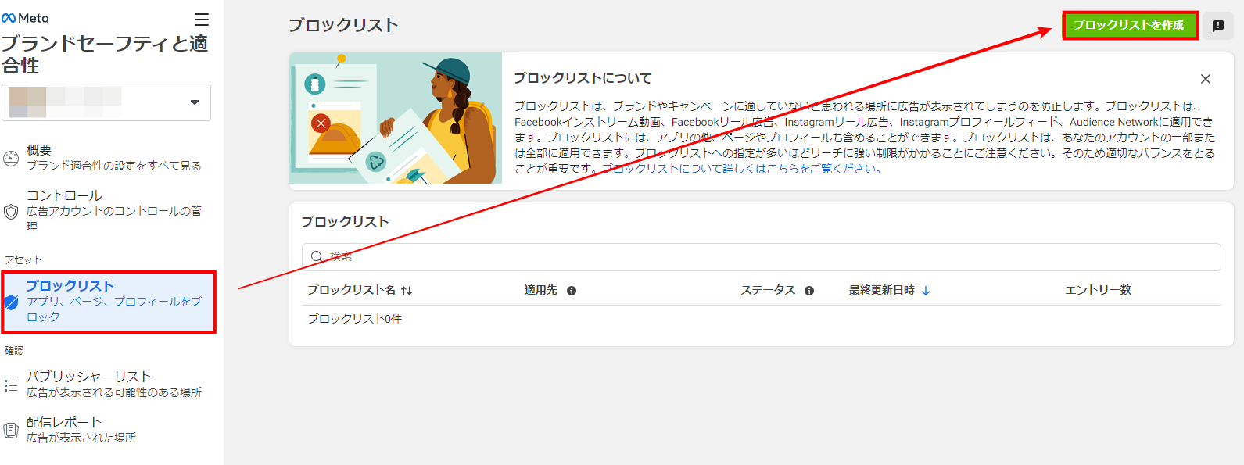This screenshot has width=1244, height=465.
Task: Click the ブロックリスト blue shield icon
Action: pos(11,302)
